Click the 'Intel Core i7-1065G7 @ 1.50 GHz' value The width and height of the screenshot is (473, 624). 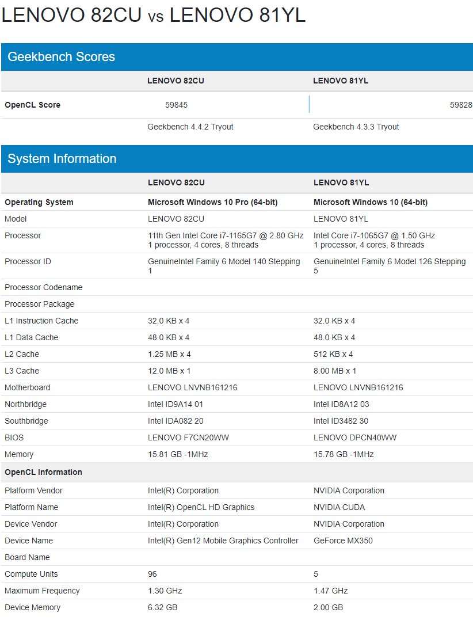click(x=375, y=235)
